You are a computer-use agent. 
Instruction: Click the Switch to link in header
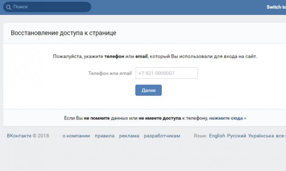[276, 7]
